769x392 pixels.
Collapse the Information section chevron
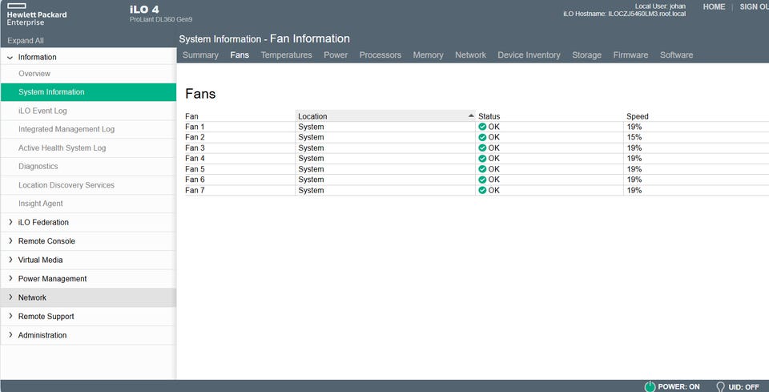click(x=10, y=58)
